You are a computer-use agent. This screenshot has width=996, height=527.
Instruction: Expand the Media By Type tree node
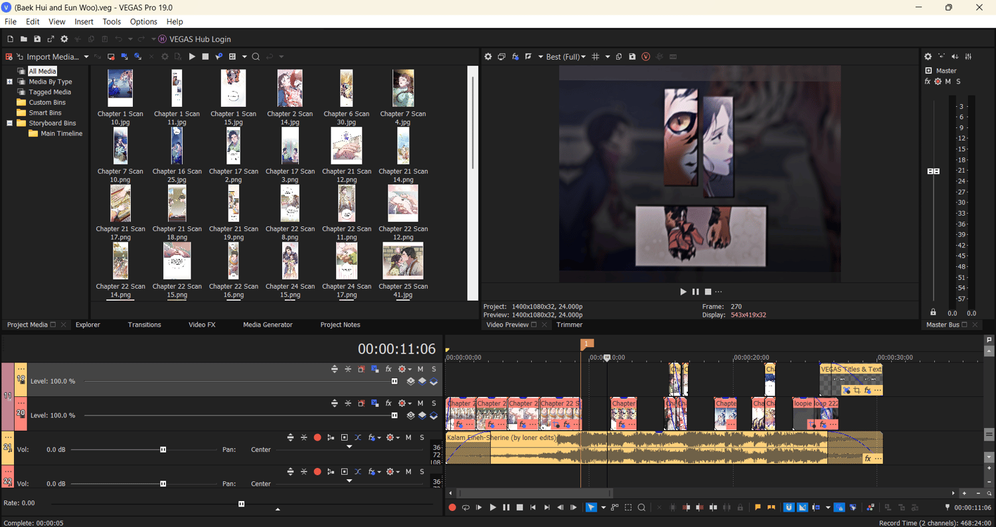tap(9, 82)
